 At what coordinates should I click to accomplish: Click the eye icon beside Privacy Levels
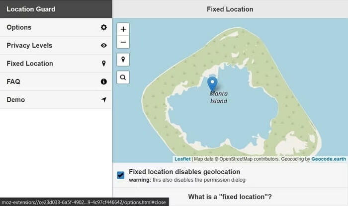[103, 45]
